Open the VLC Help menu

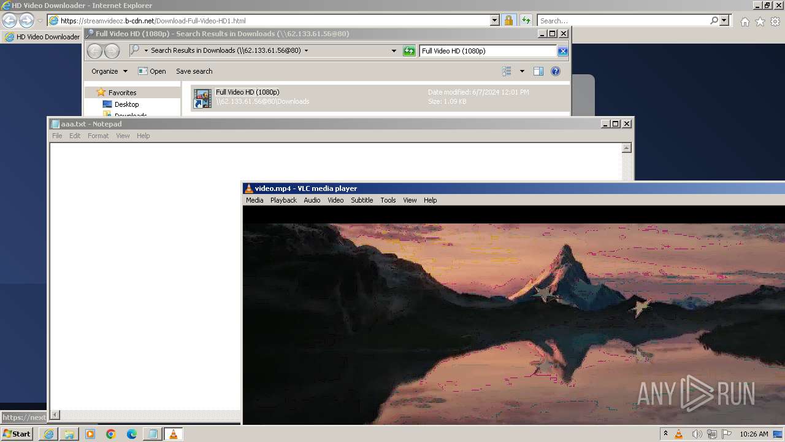430,200
